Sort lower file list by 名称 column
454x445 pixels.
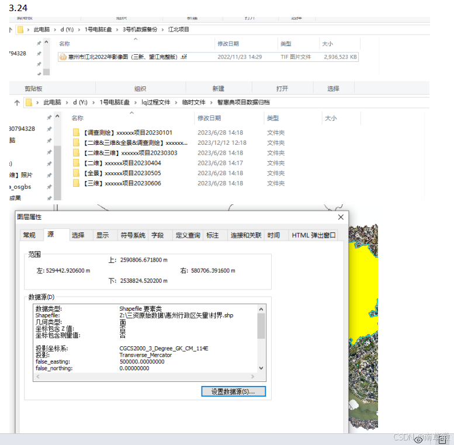(78, 118)
